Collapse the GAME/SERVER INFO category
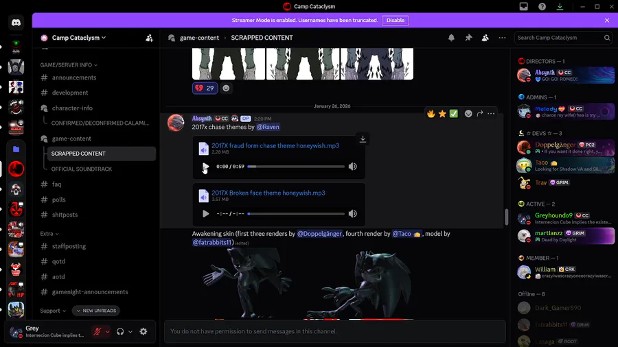This screenshot has width=618, height=347. (69, 65)
